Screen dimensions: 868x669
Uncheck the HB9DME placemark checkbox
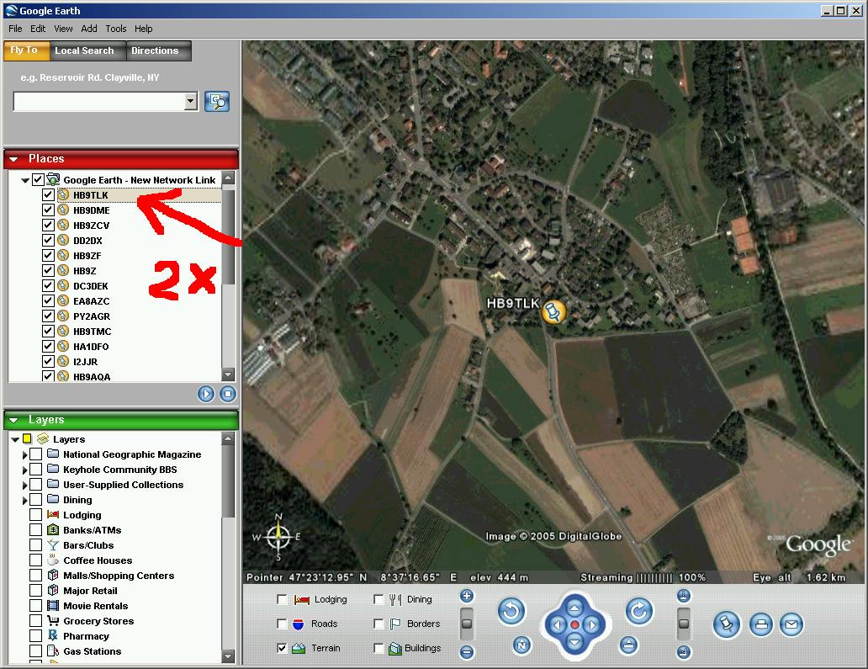click(48, 210)
